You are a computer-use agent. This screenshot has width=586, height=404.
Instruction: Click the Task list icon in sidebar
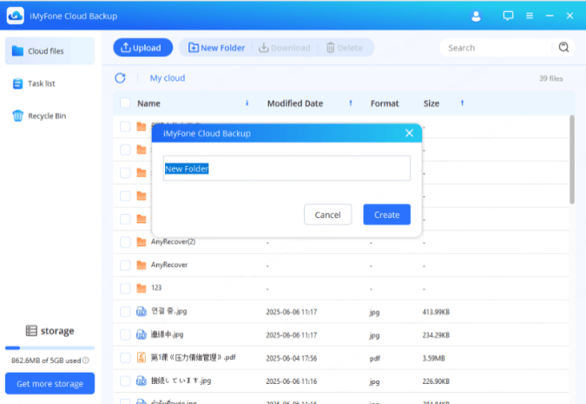coord(17,83)
